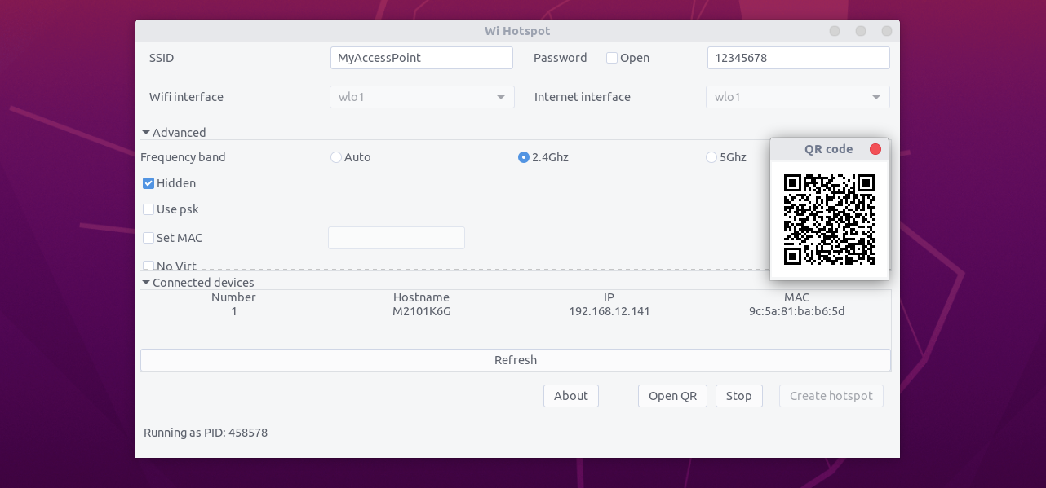The width and height of the screenshot is (1046, 488).
Task: Enable the Set MAC checkbox
Action: click(148, 238)
